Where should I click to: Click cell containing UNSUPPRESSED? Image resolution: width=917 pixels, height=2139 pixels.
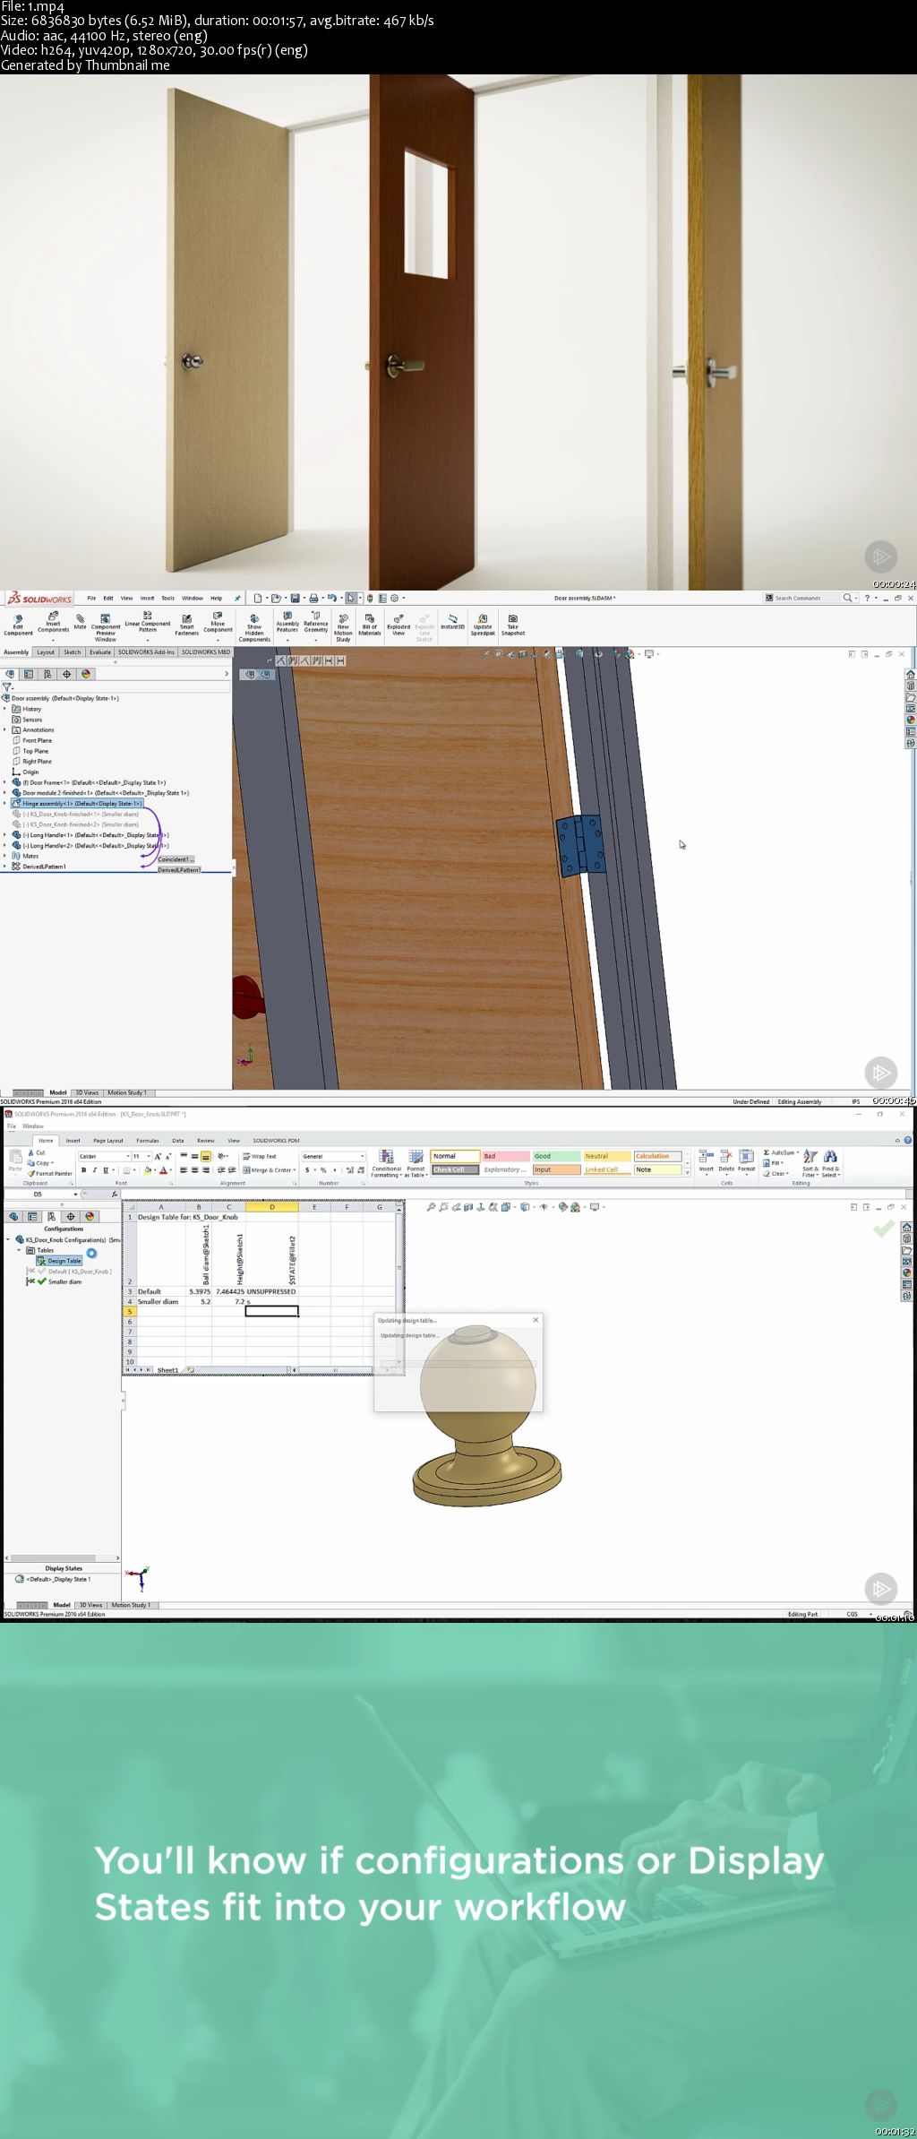coord(271,1291)
